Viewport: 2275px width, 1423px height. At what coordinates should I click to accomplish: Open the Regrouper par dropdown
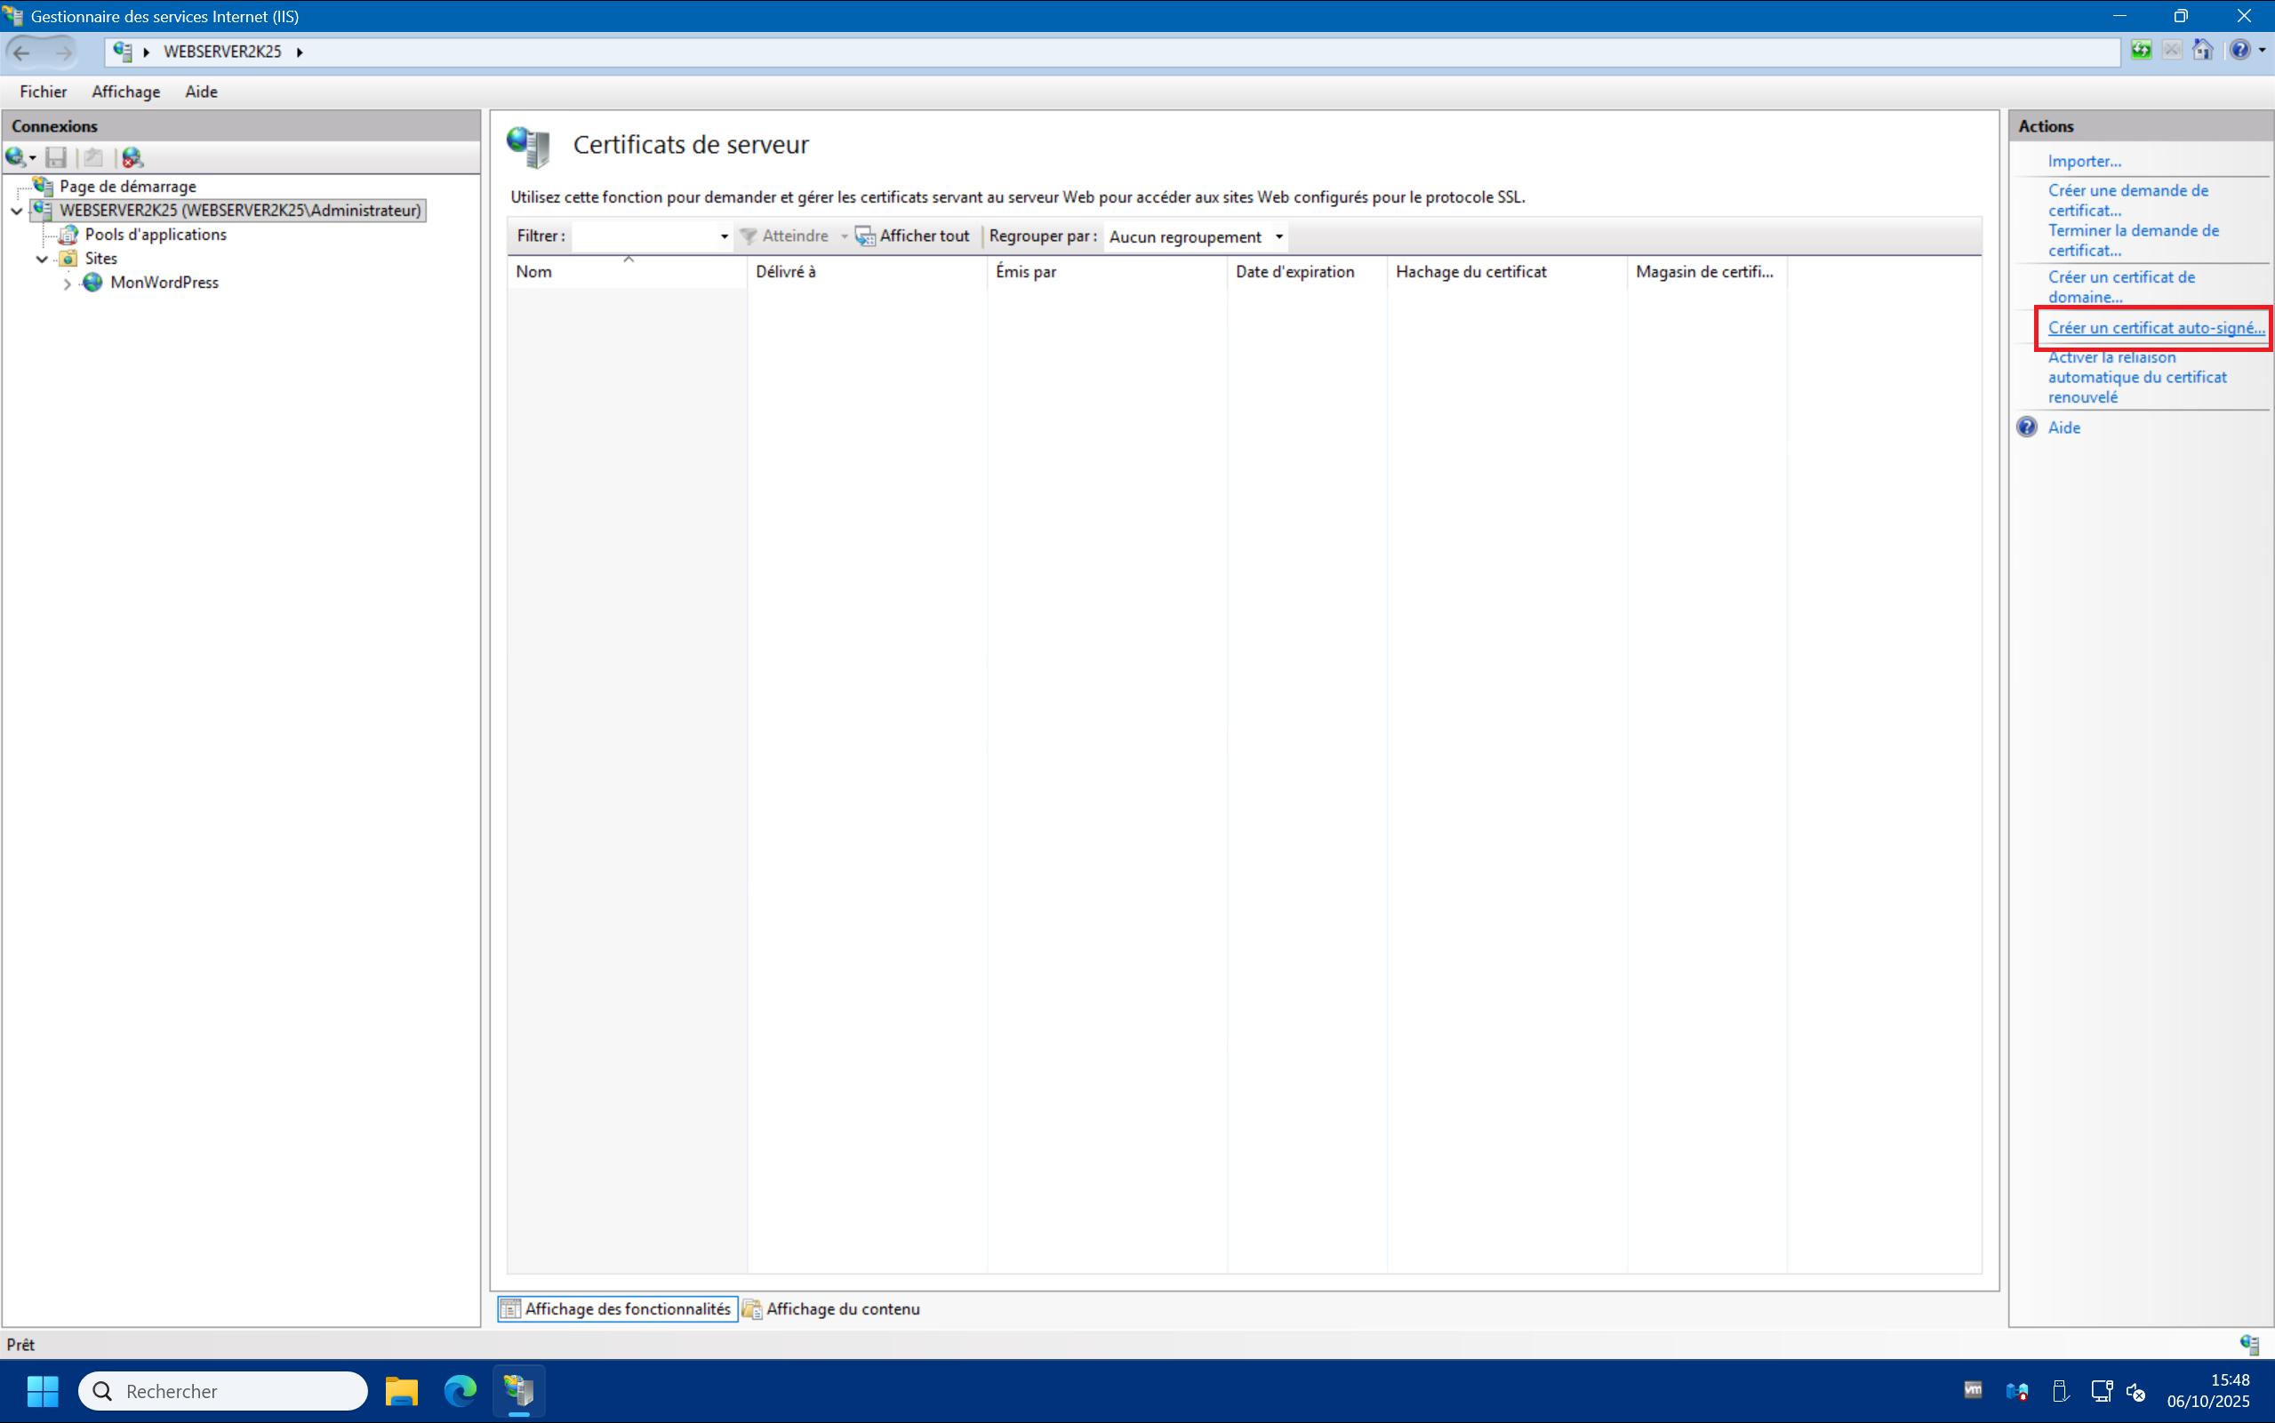click(x=1278, y=237)
